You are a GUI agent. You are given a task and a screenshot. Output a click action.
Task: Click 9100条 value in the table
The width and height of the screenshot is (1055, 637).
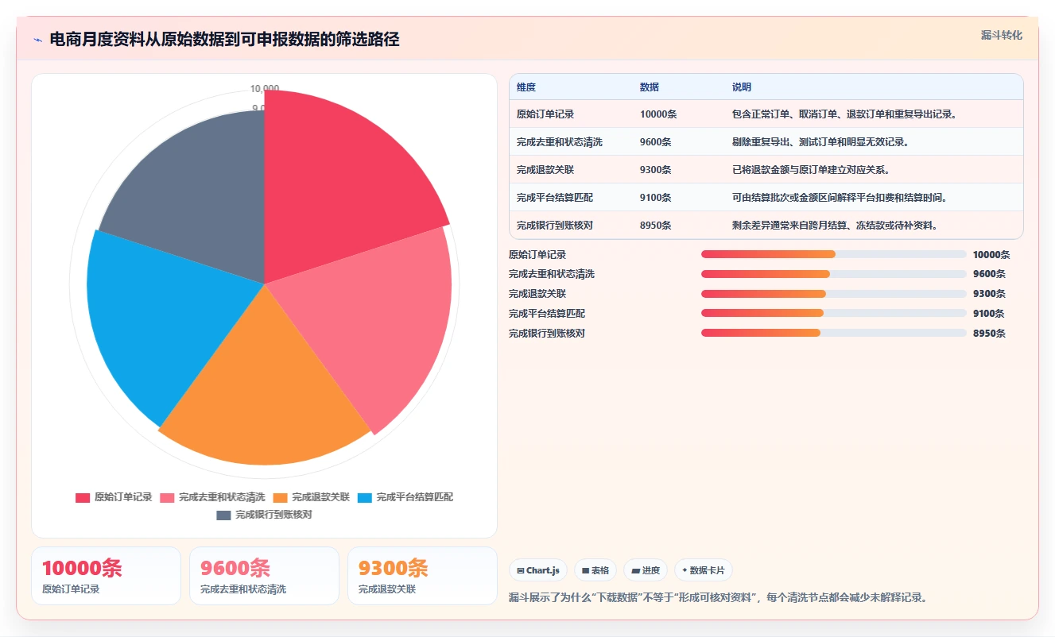[656, 198]
